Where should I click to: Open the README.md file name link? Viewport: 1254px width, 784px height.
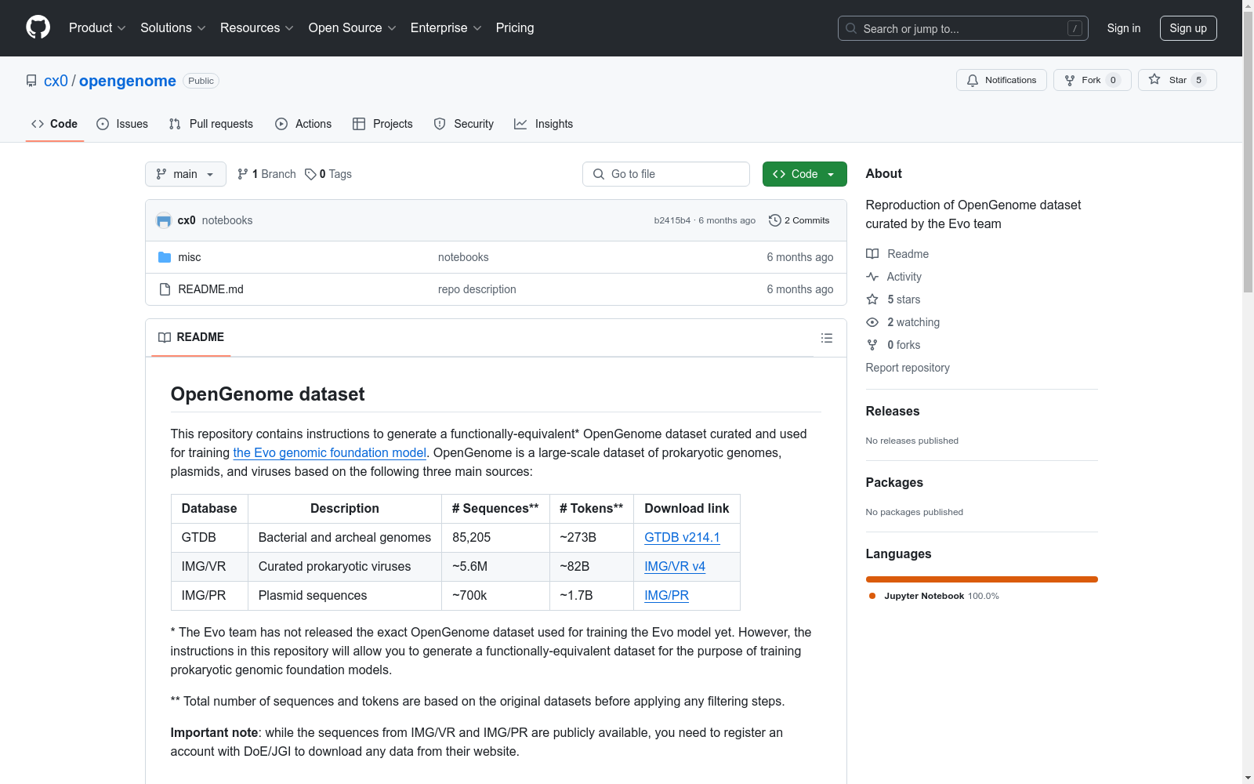211,289
